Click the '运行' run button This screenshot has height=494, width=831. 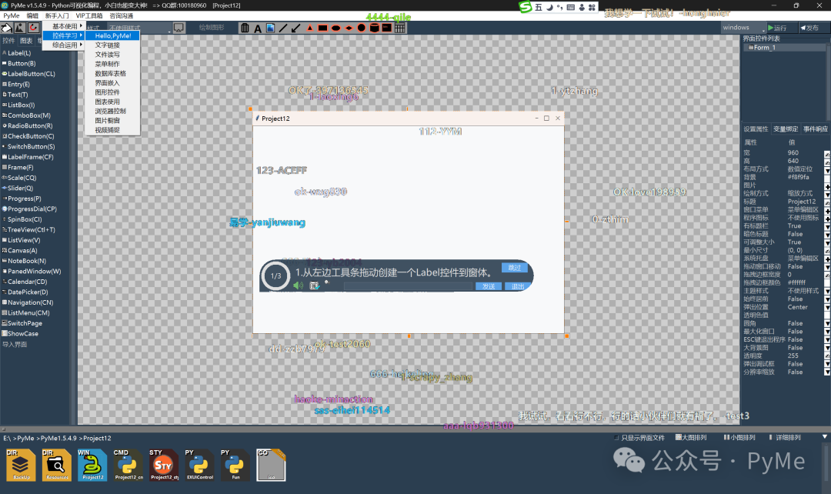(778, 28)
